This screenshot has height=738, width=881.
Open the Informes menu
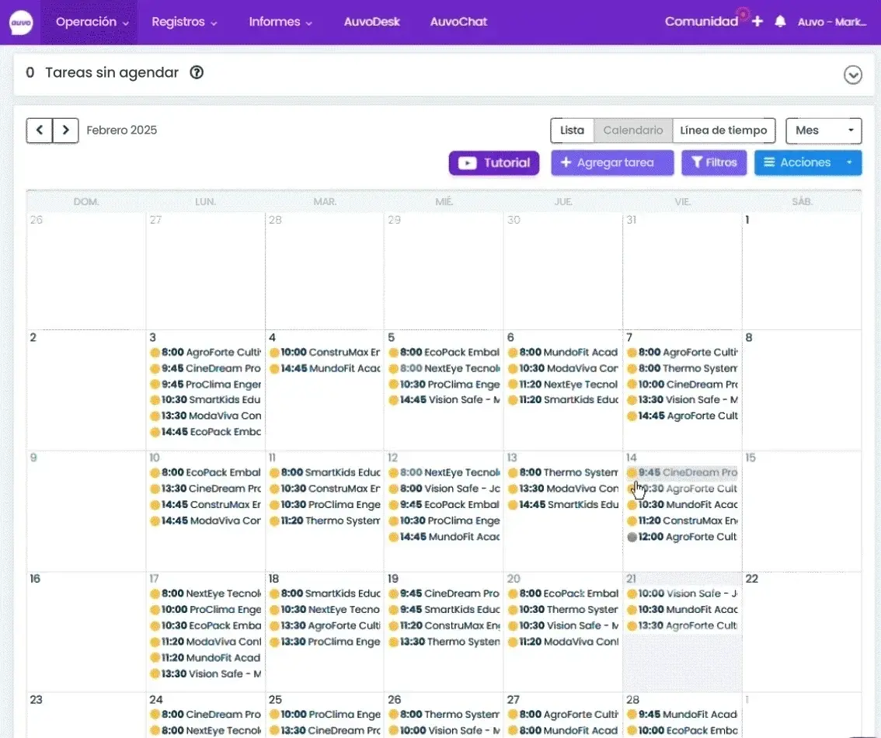[x=280, y=22]
